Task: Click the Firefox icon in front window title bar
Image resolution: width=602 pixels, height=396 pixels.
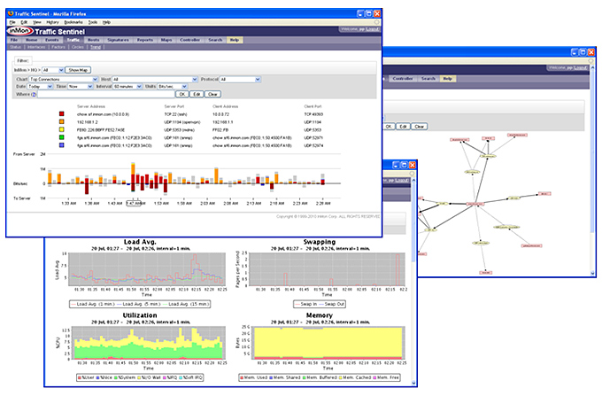Action: click(11, 13)
